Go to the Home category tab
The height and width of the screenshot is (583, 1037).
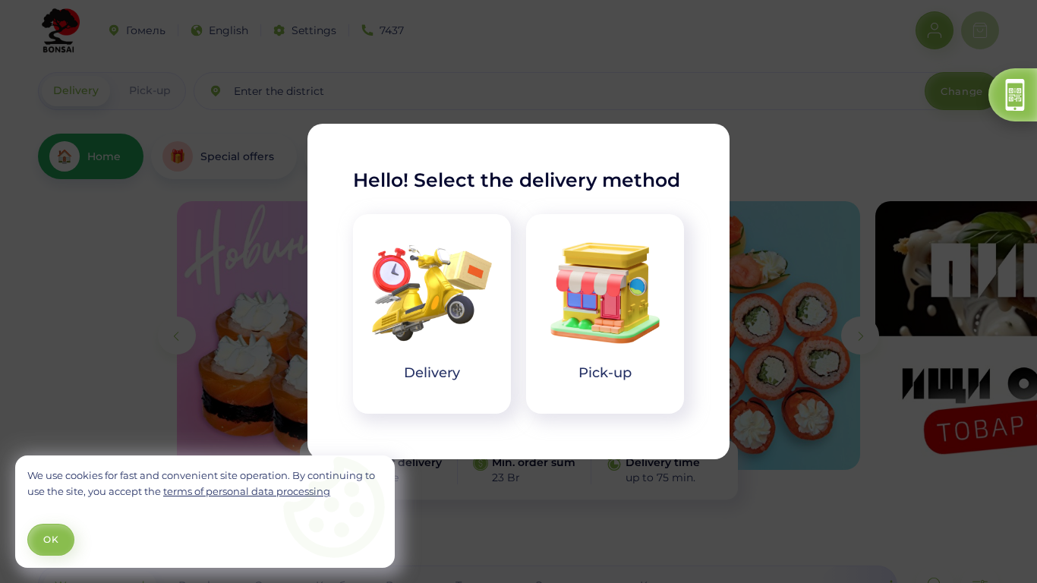tap(90, 156)
